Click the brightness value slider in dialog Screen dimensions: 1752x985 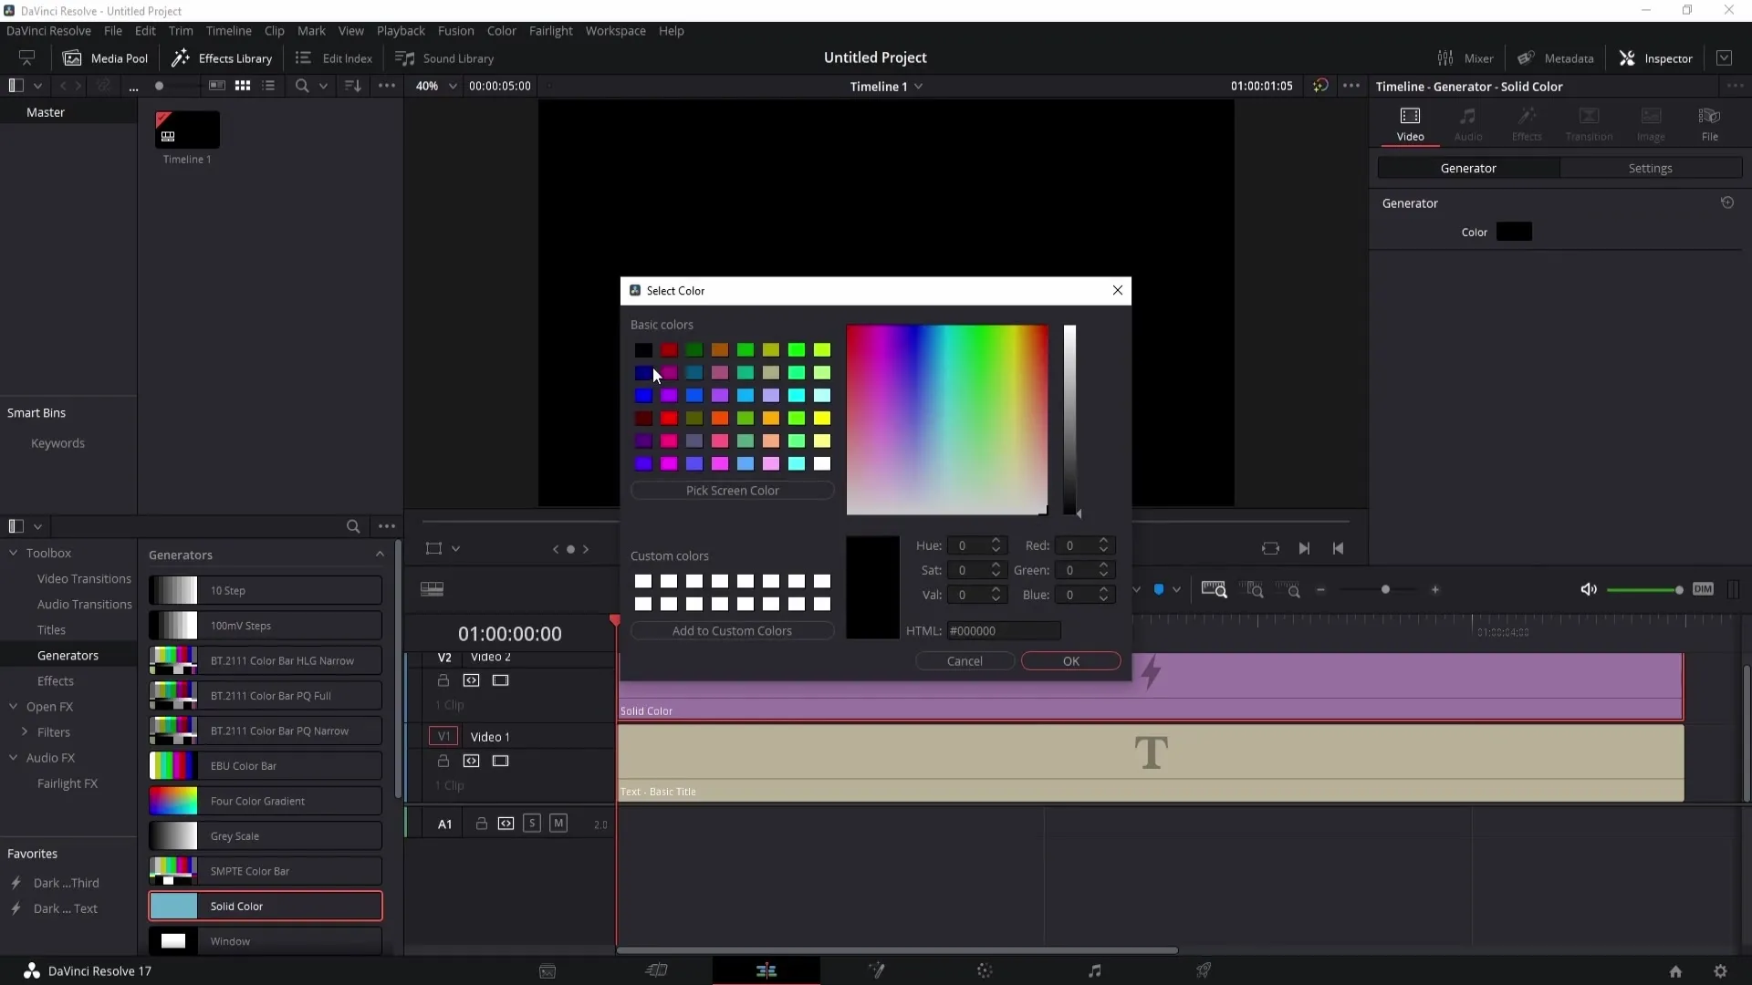[x=1069, y=420]
